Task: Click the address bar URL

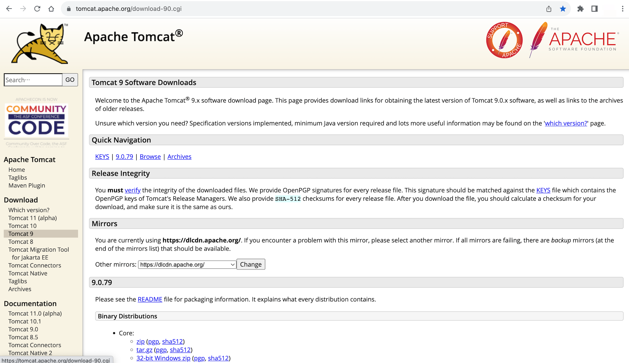Action: coord(129,9)
